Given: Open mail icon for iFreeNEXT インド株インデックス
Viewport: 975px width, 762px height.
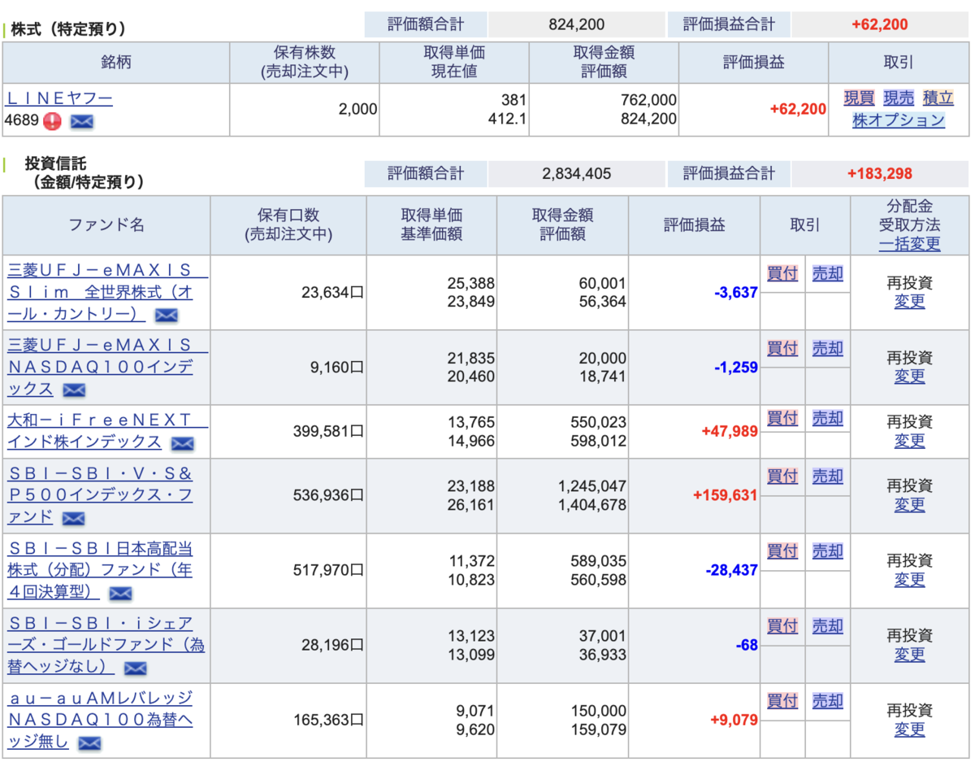Looking at the screenshot, I should [x=183, y=443].
